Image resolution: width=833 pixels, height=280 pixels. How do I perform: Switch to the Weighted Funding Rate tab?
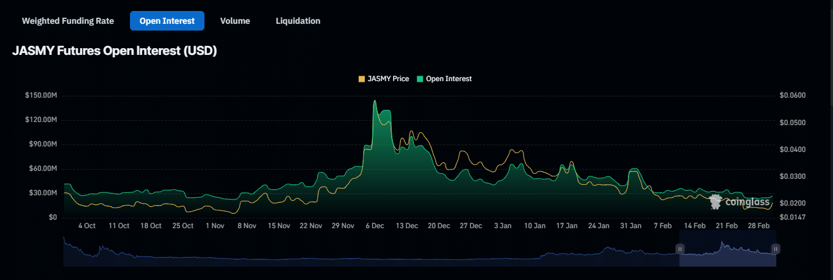coord(68,21)
